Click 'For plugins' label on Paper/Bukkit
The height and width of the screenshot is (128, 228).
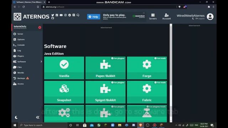click(x=118, y=58)
